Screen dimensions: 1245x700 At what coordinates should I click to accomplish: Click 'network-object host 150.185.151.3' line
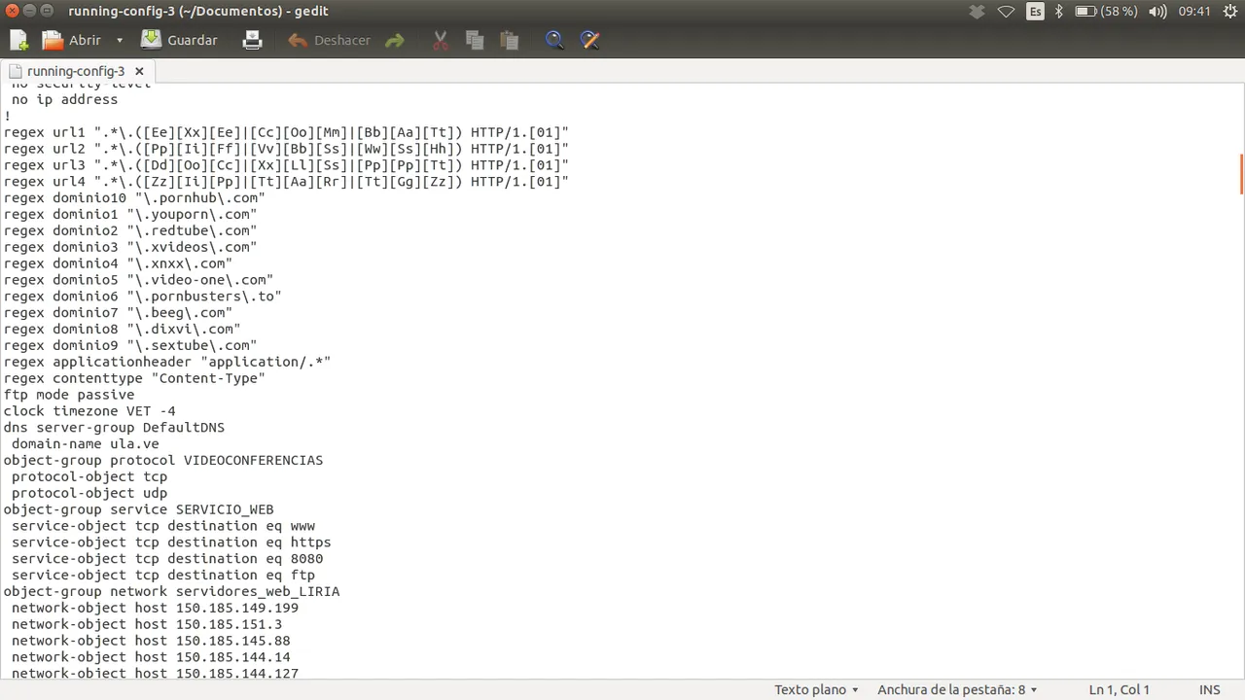(x=147, y=624)
